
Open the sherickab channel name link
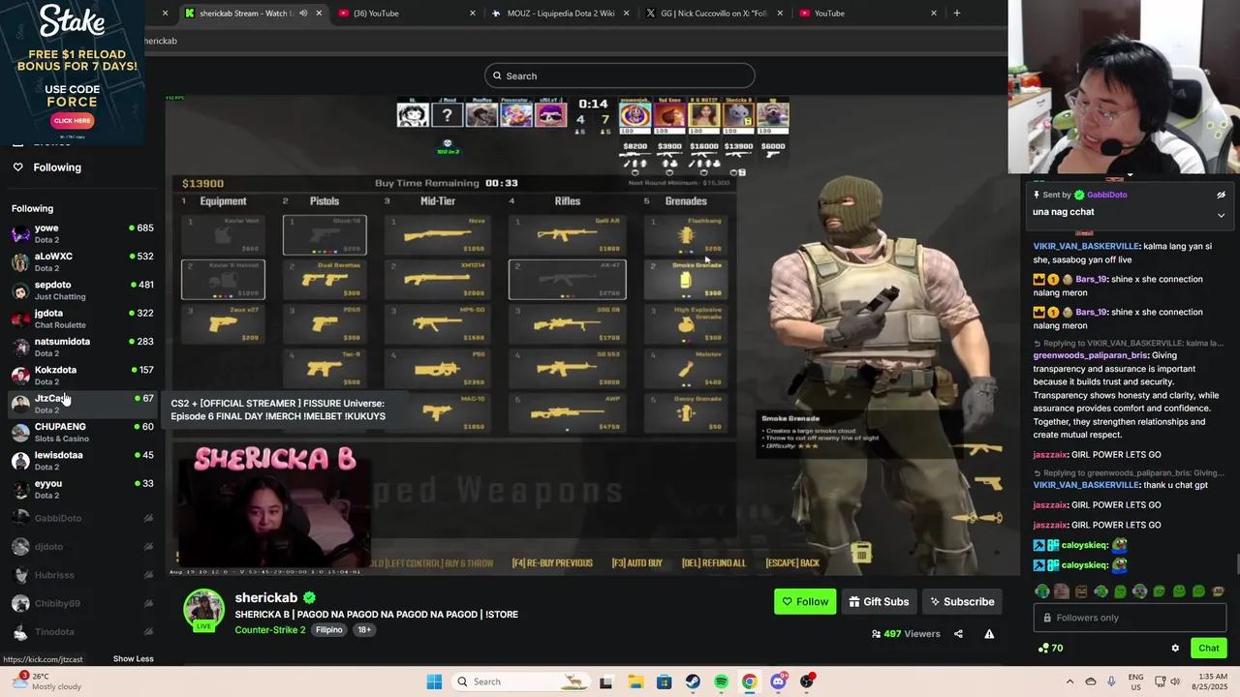pyautogui.click(x=265, y=597)
